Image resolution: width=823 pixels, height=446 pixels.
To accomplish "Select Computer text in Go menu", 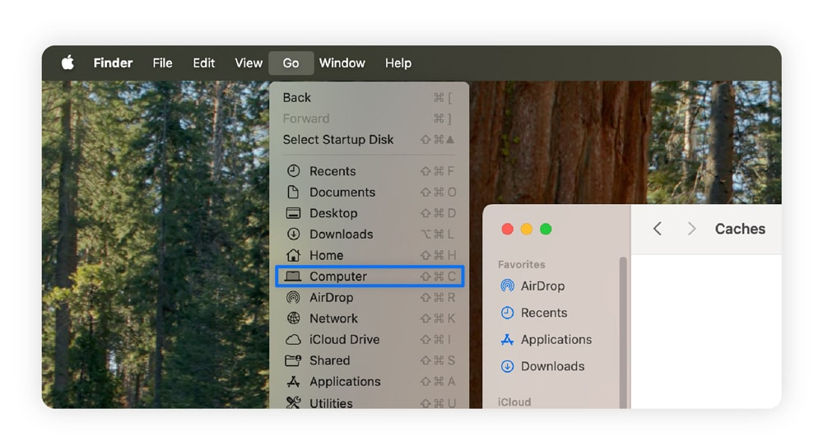I will point(338,276).
